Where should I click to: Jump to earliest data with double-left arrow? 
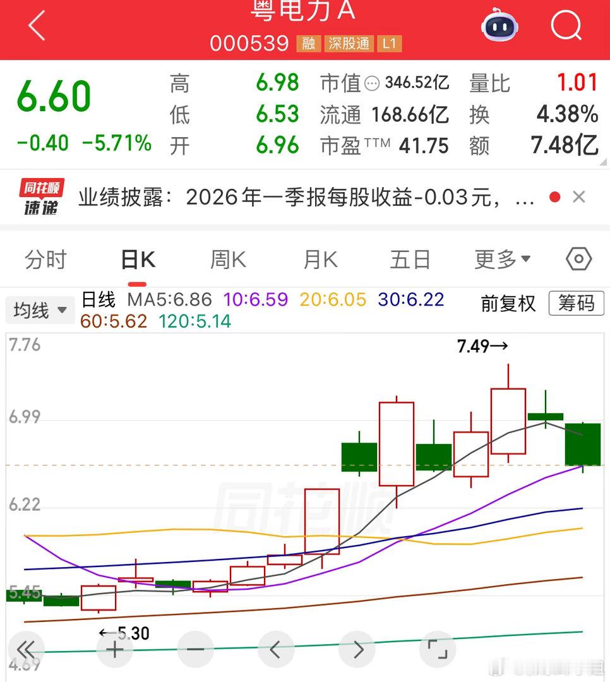click(27, 649)
